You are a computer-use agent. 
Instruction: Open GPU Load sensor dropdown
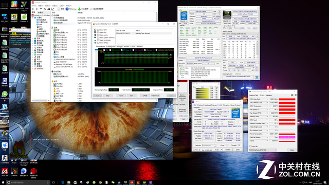[x=267, y=120]
